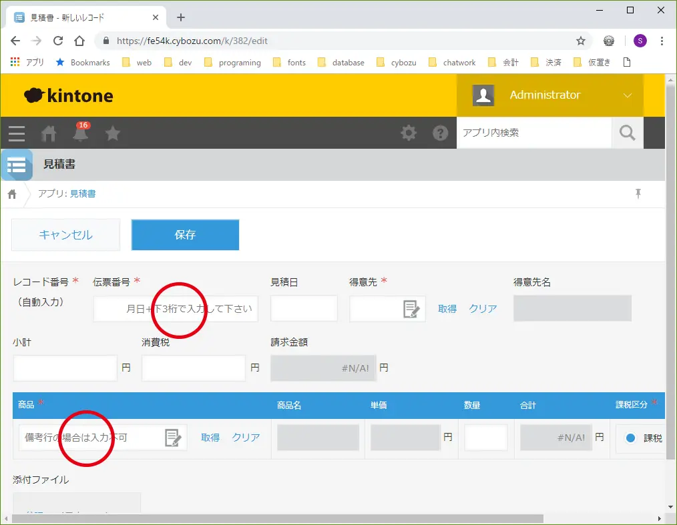Click the search magnifier button
677x525 pixels.
pos(627,133)
